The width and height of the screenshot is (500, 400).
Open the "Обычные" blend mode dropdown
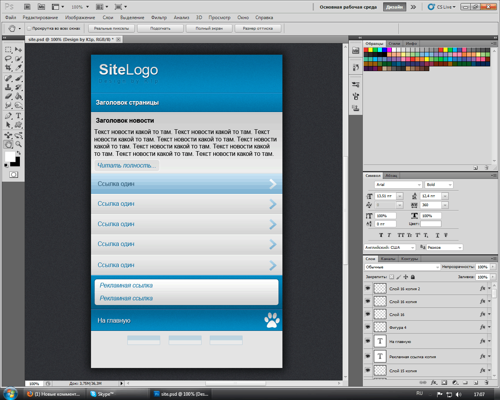point(402,267)
